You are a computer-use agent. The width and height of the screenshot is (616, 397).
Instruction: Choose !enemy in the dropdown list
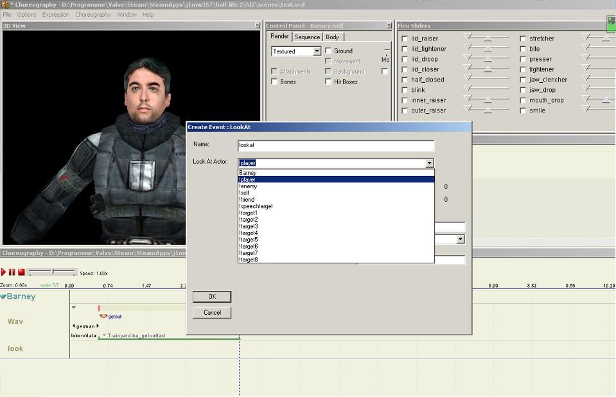[x=336, y=186]
